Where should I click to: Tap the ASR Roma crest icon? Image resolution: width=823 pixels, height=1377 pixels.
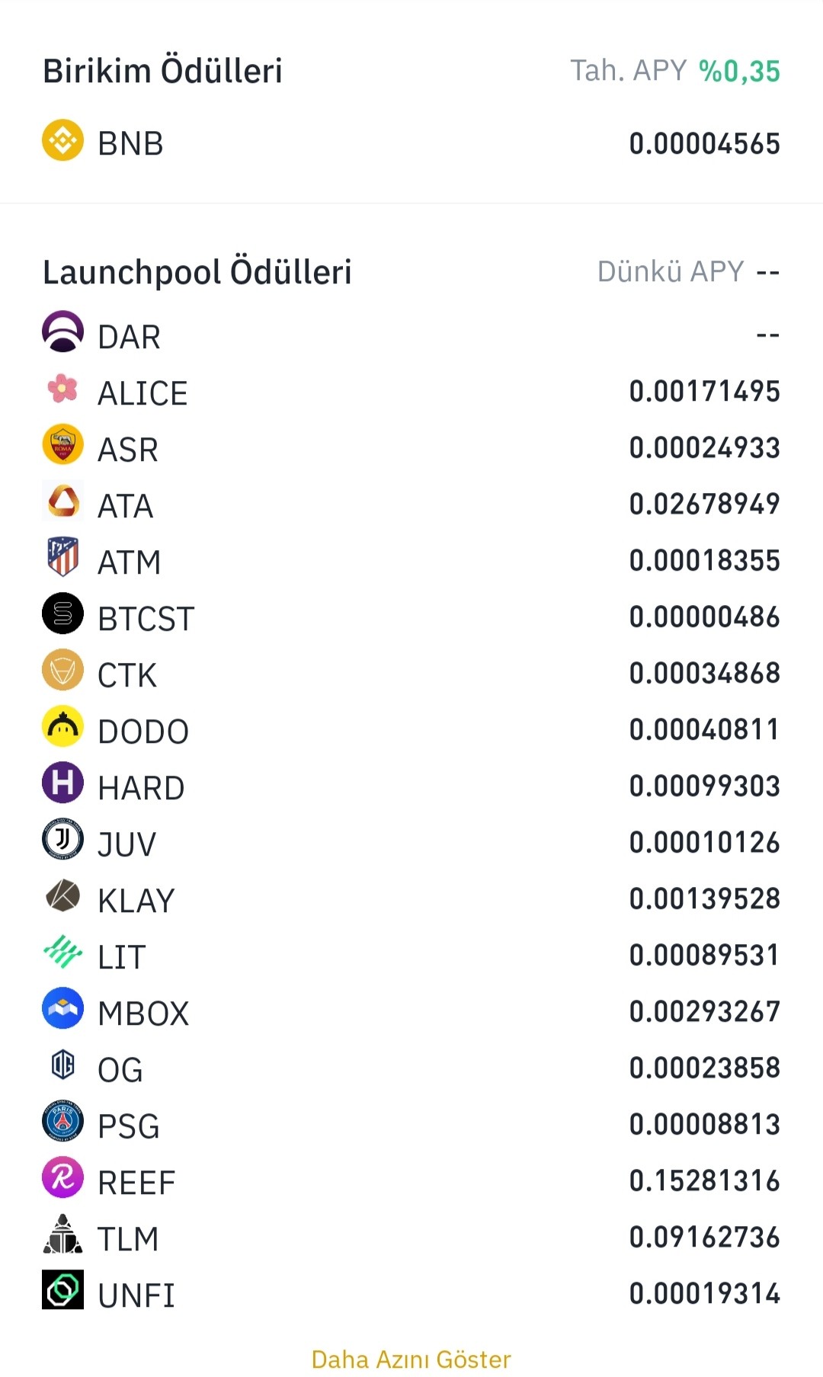click(62, 444)
